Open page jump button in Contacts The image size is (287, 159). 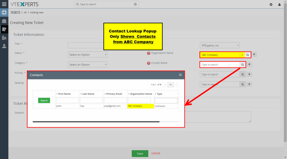171,85
